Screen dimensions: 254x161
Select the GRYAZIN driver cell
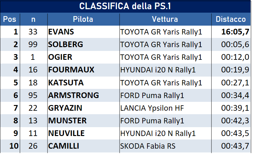tap(65, 108)
